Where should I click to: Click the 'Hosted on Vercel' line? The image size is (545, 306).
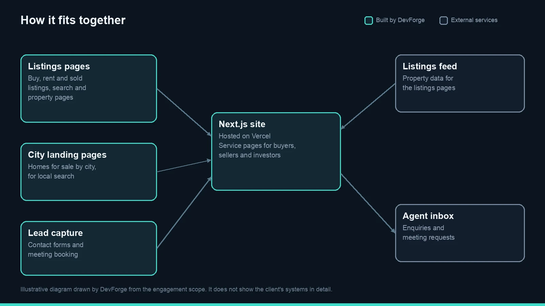click(x=245, y=136)
